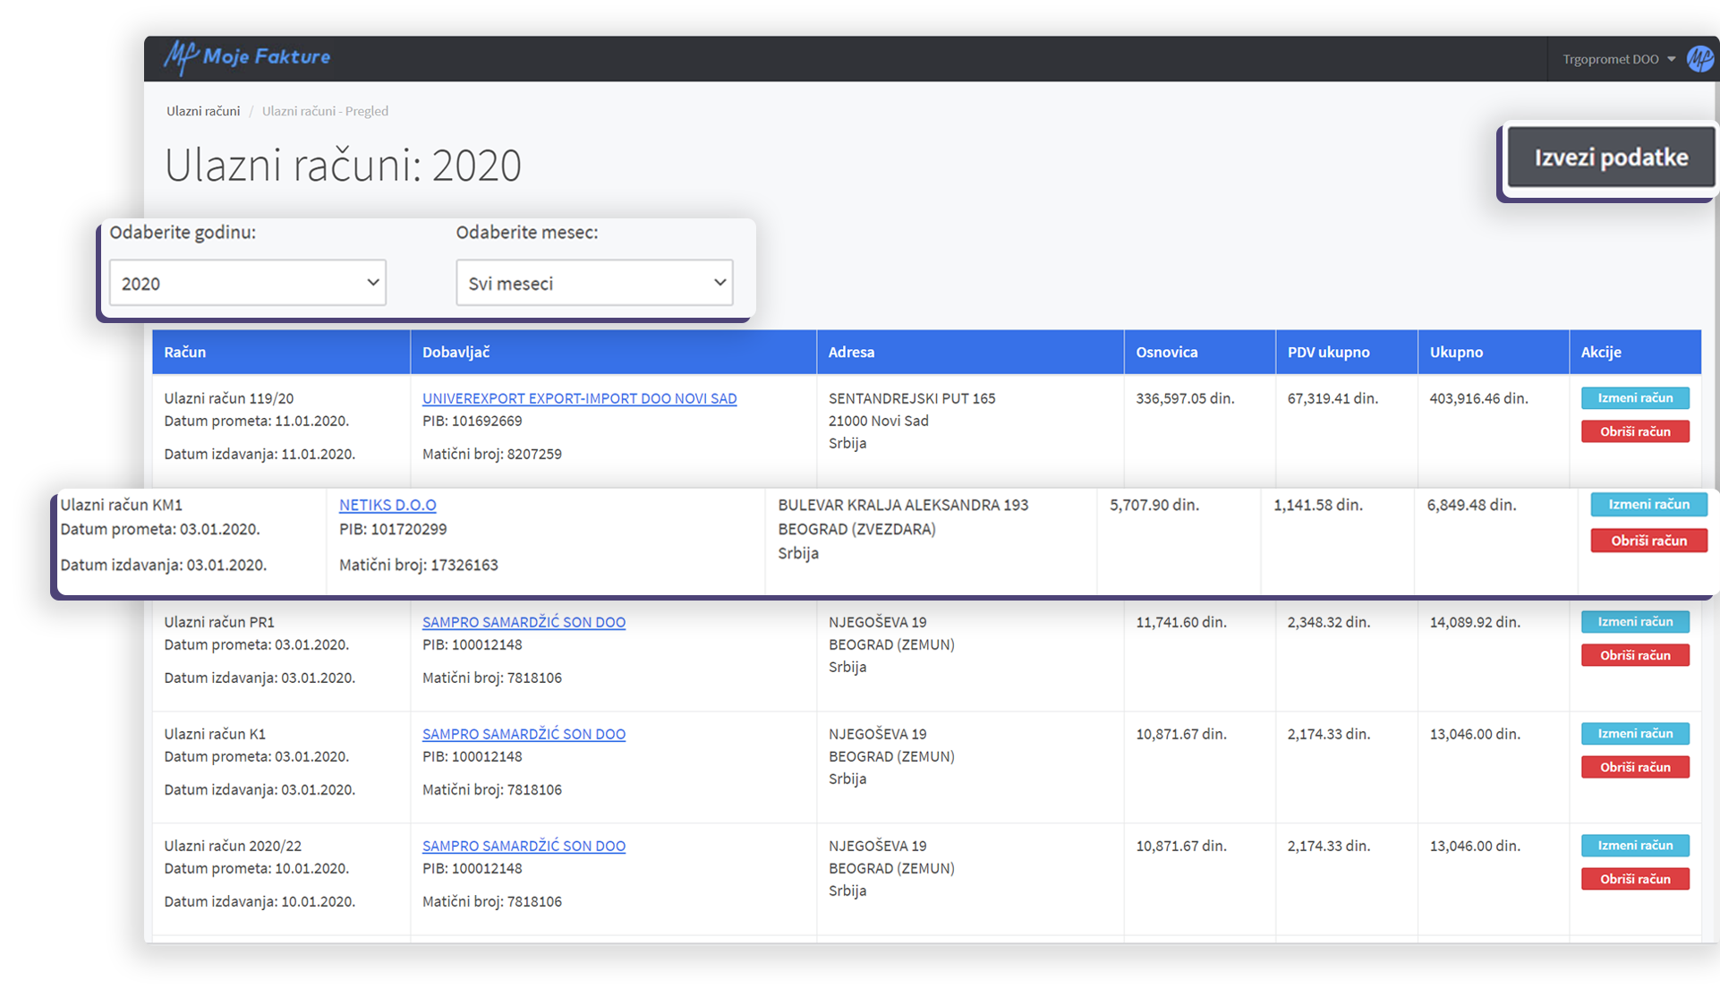Edit invoice K1 with Izmeni račun
The width and height of the screenshot is (1720, 997).
coord(1635,734)
